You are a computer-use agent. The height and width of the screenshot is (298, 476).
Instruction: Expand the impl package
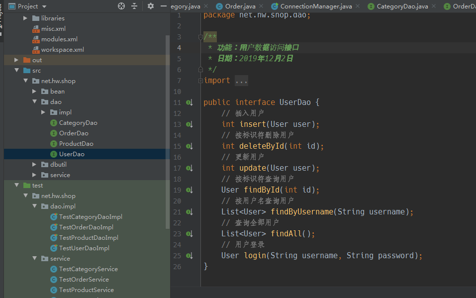pos(43,112)
